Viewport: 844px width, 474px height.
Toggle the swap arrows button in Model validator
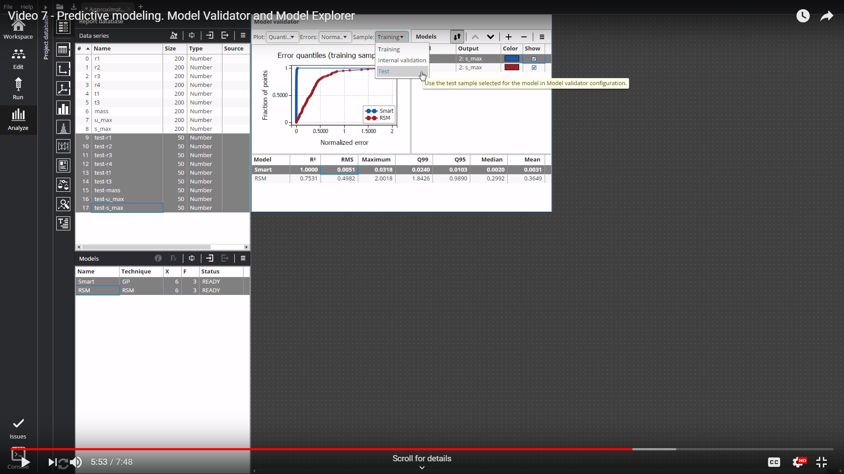coord(457,37)
